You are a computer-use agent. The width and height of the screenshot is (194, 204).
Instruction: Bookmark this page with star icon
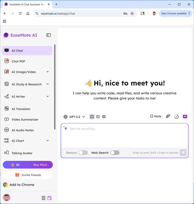coord(132,13)
